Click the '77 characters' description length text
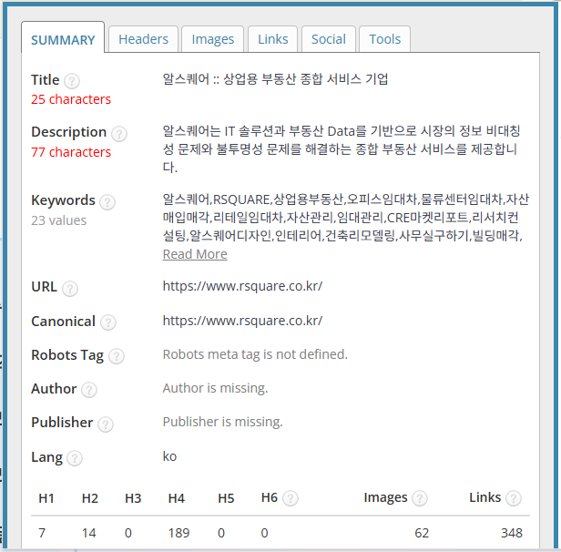Image resolution: width=561 pixels, height=552 pixels. 71,152
